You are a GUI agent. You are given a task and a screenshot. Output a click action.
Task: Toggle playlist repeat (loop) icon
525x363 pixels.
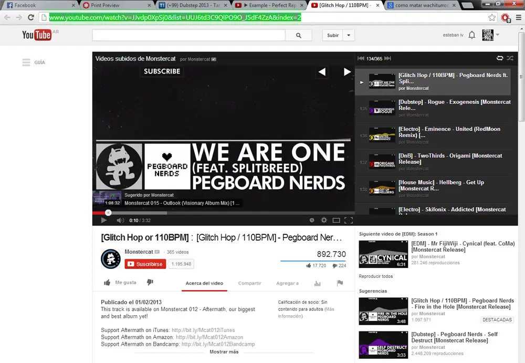(500, 58)
